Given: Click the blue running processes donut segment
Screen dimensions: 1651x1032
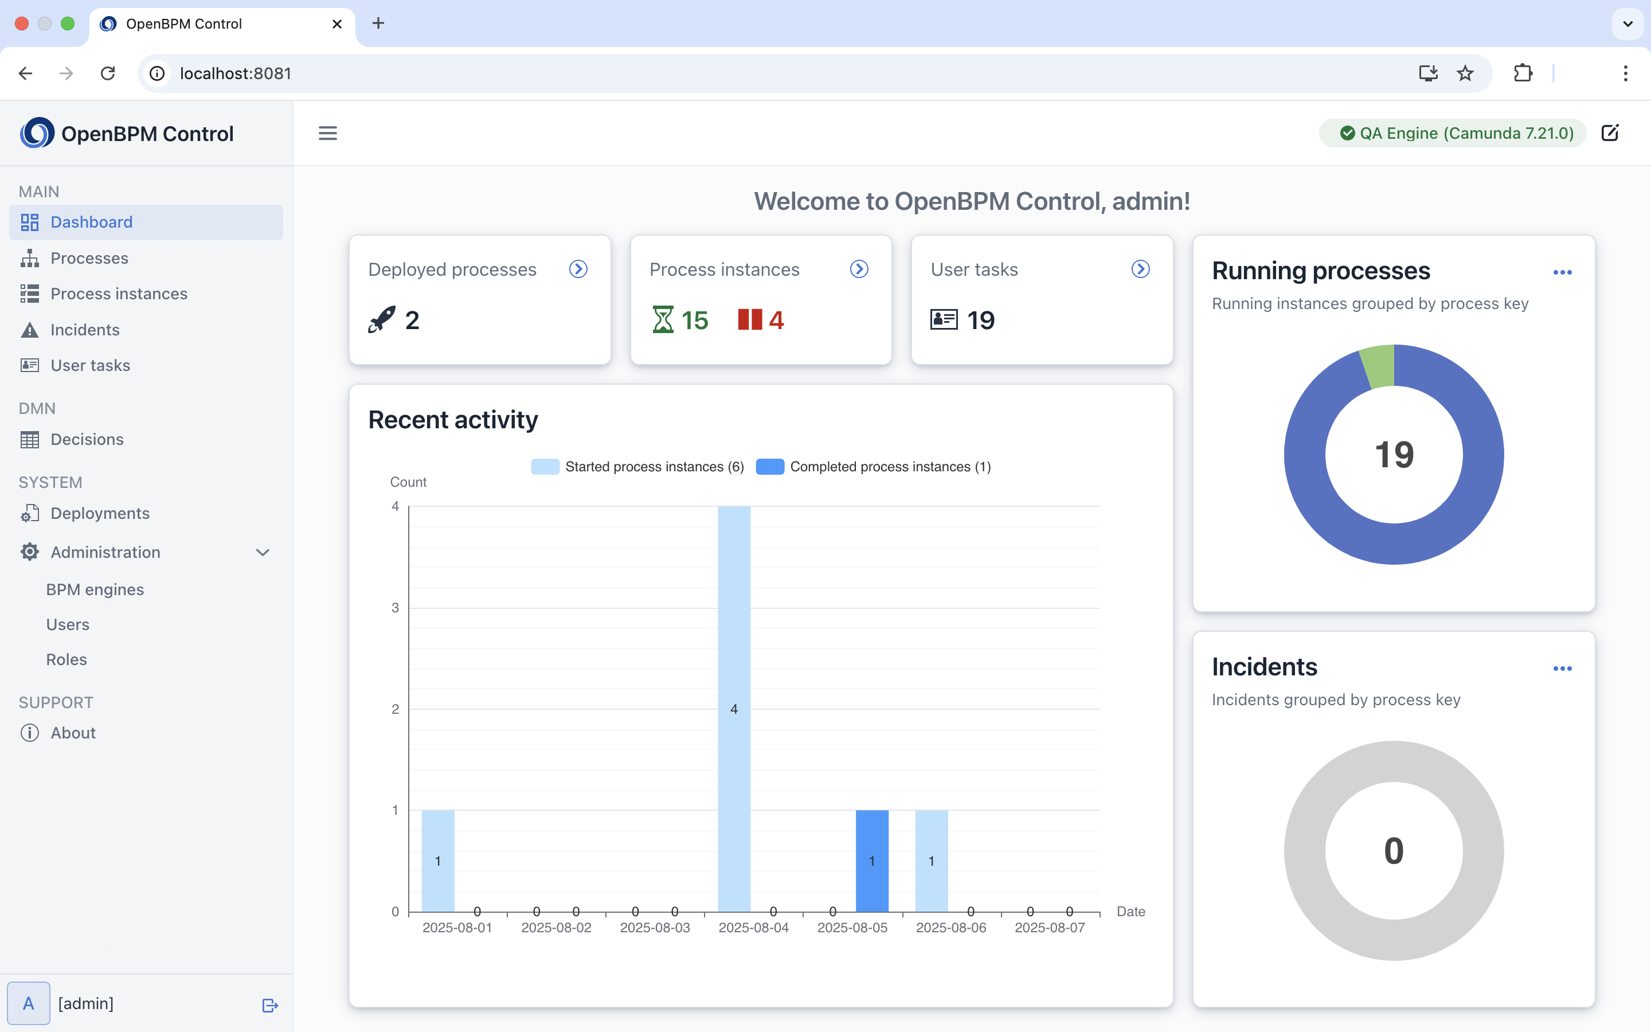Looking at the screenshot, I should 1394,544.
